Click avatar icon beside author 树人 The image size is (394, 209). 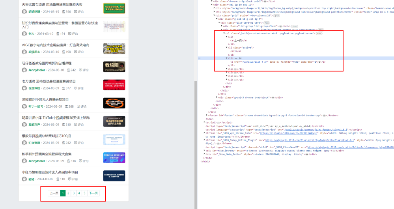coord(24,34)
